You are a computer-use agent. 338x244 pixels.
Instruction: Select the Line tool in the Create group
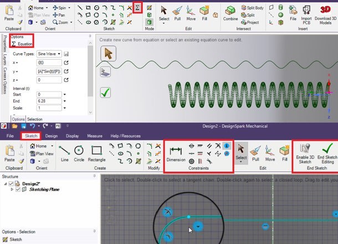pyautogui.click(x=64, y=154)
